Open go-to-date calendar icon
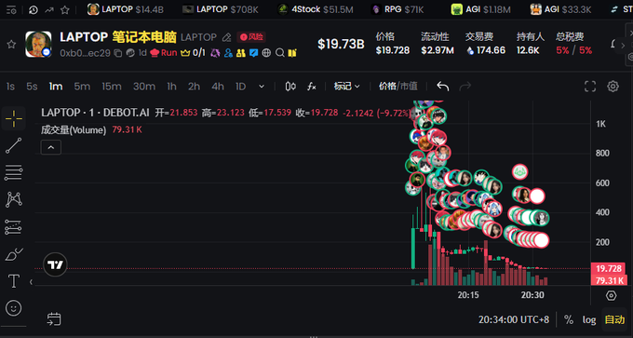This screenshot has height=338, width=633. [54, 319]
